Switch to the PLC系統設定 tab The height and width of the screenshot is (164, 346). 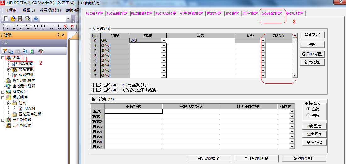point(117,13)
